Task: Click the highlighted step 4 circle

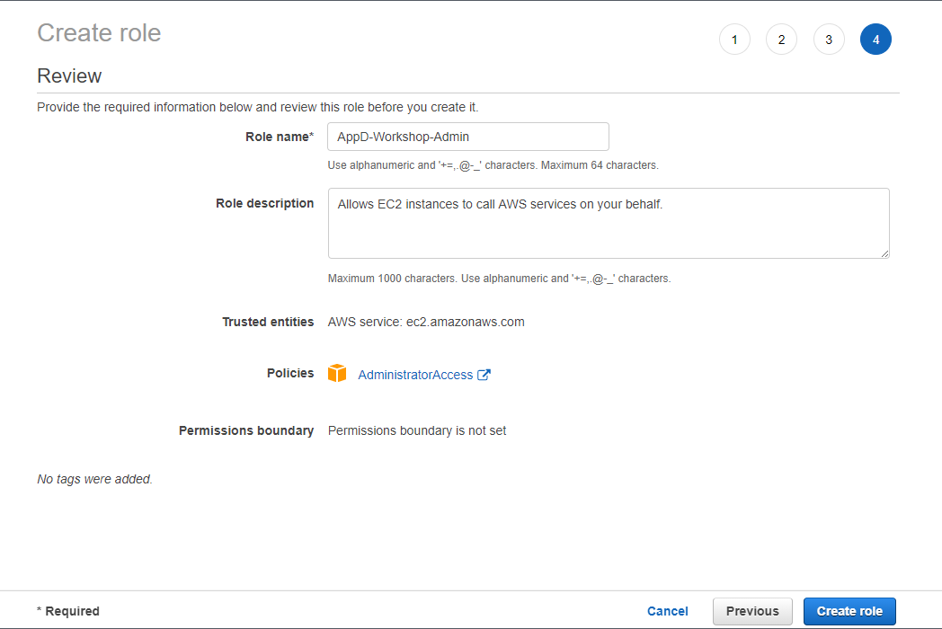Action: [x=875, y=40]
